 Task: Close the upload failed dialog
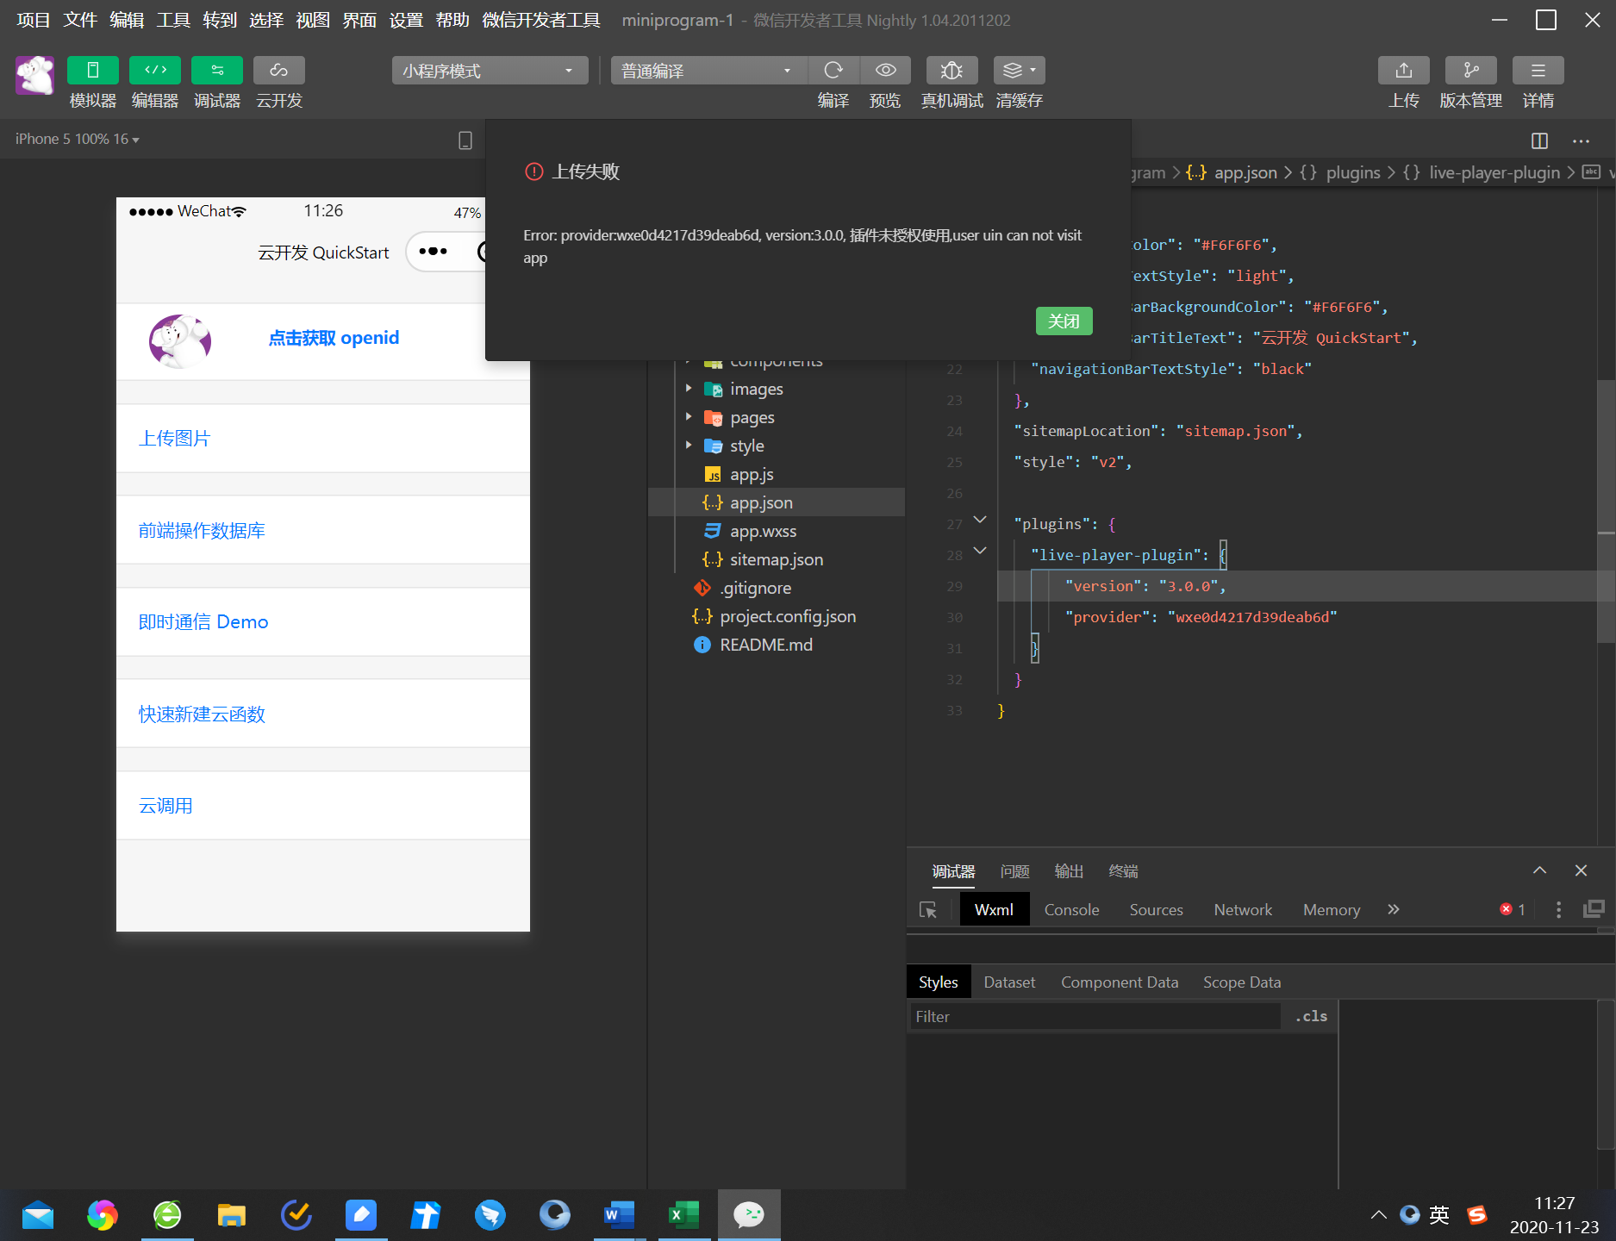[1064, 321]
